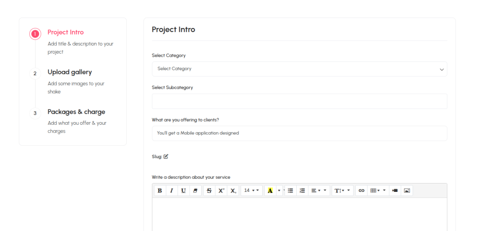Open the table insert dropdown
The image size is (477, 231).
(x=377, y=190)
